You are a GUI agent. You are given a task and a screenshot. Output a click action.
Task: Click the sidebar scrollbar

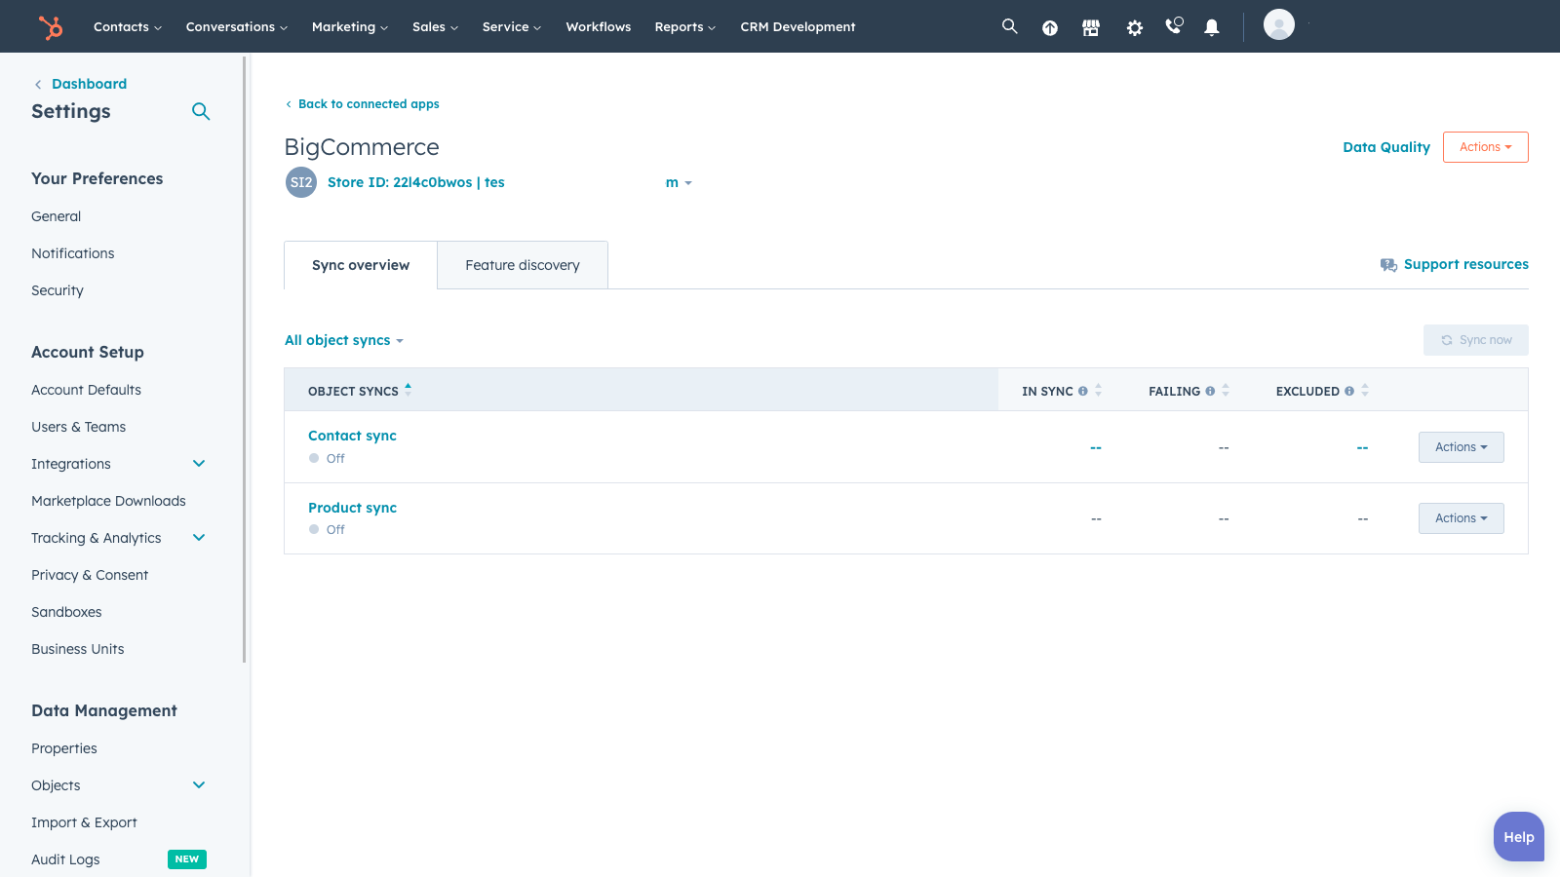click(244, 360)
